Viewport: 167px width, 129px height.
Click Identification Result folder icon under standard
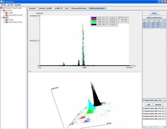pyautogui.click(x=6, y=15)
